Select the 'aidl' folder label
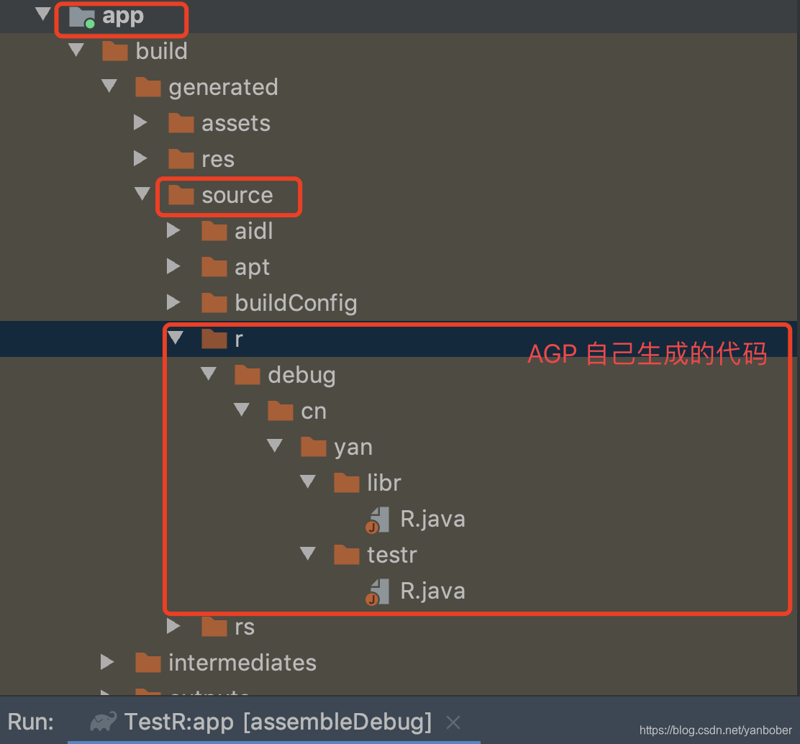 tap(253, 231)
